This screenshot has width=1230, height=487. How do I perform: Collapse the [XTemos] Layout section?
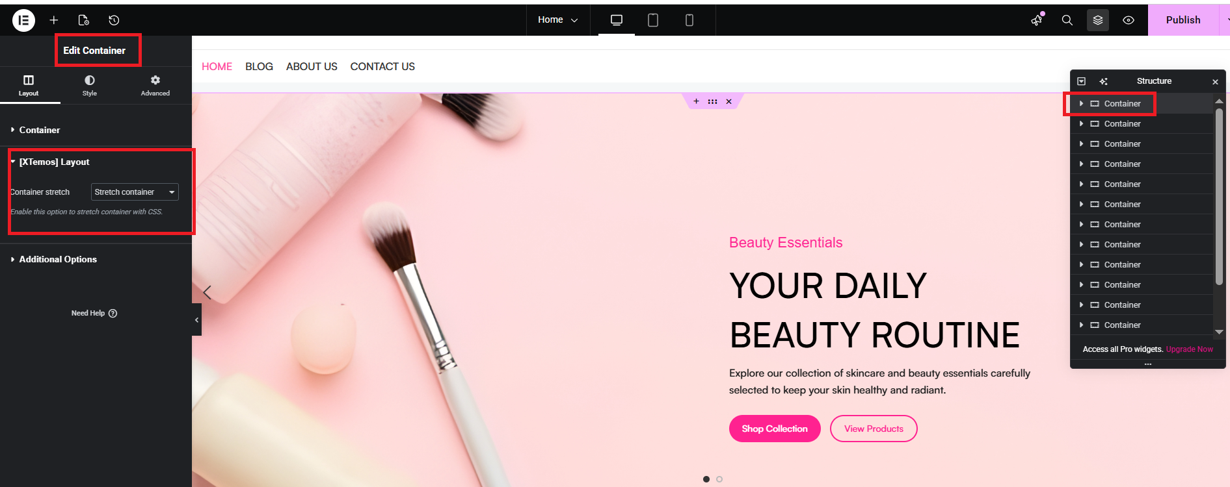pos(96,162)
